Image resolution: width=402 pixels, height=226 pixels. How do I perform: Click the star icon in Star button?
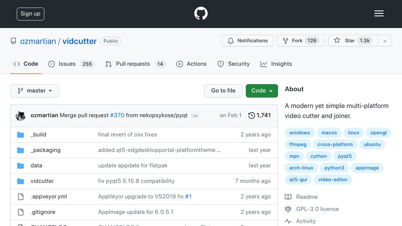(337, 40)
